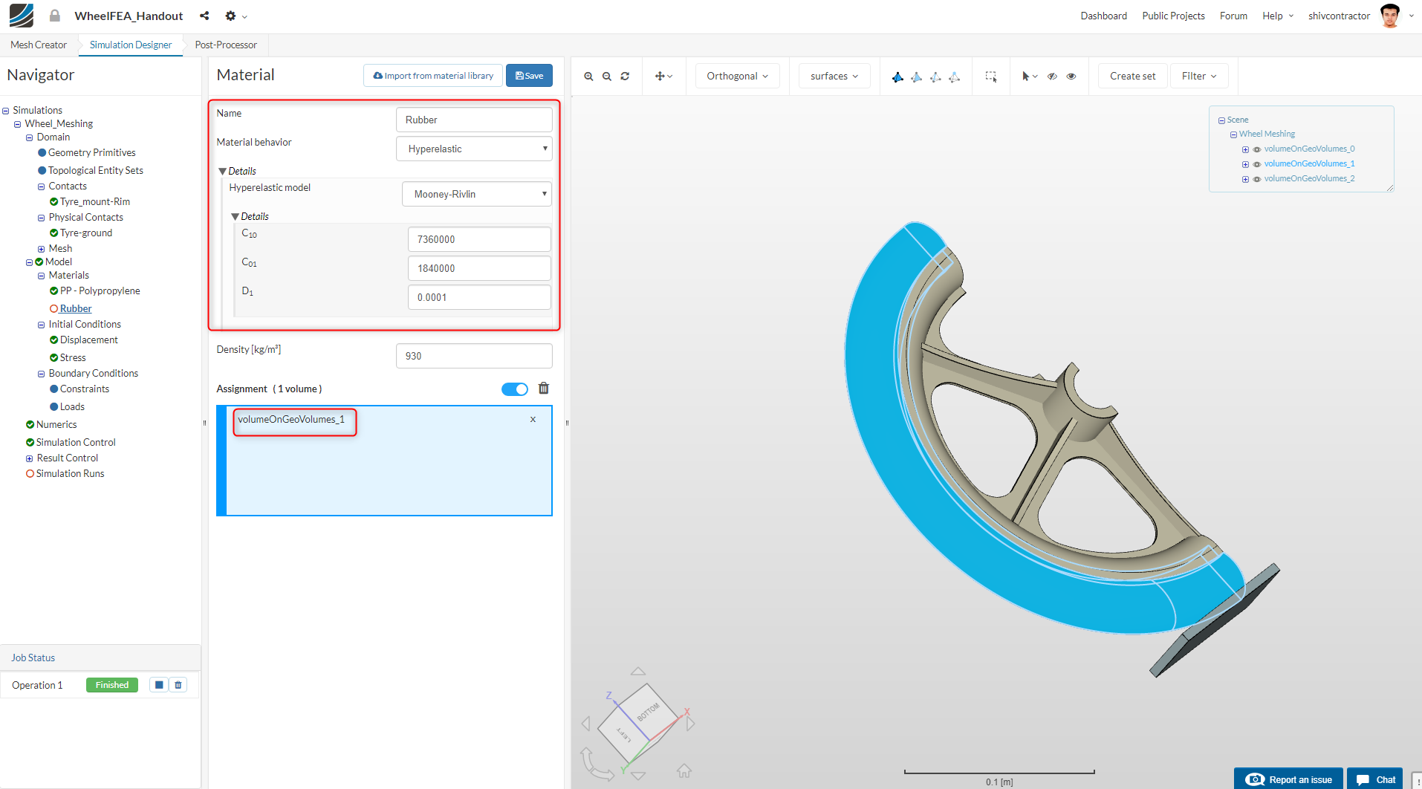Image resolution: width=1422 pixels, height=789 pixels.
Task: Open the Filter dropdown
Action: tap(1199, 76)
